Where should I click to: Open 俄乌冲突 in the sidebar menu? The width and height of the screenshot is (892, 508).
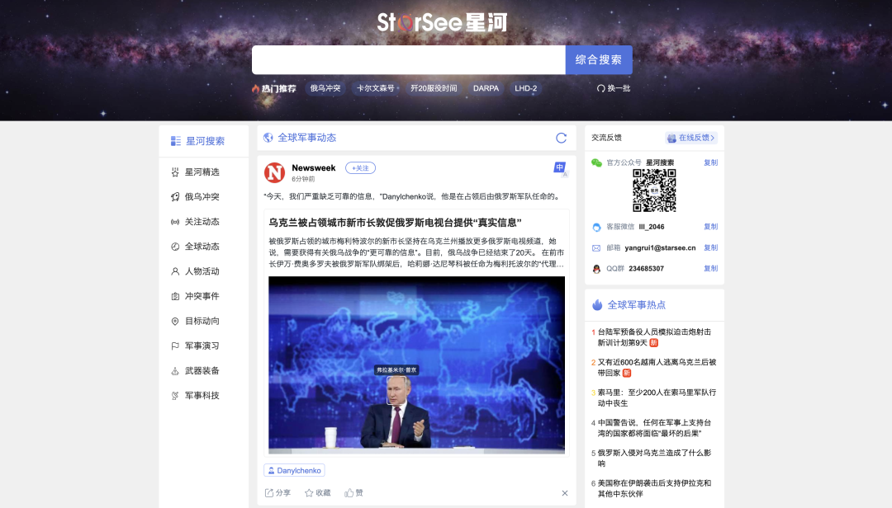pos(202,197)
